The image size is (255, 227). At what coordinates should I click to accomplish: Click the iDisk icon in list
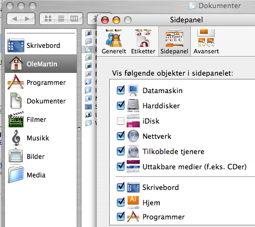coord(133,121)
